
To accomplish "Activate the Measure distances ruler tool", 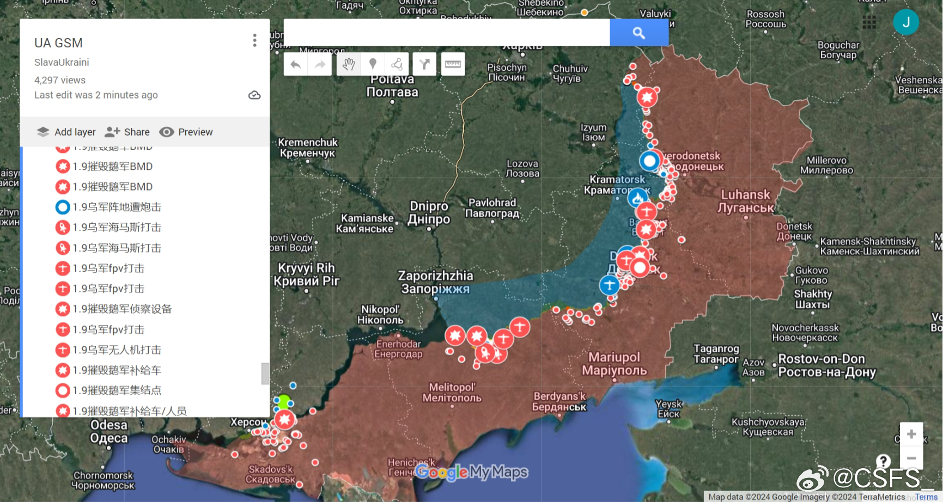I will click(x=453, y=65).
